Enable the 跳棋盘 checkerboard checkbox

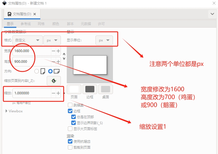pos(70,105)
